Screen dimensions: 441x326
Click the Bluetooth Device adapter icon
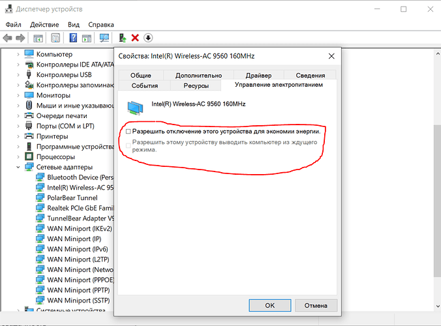[40, 177]
